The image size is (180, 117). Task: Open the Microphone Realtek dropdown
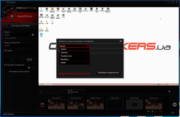[x=21, y=54]
